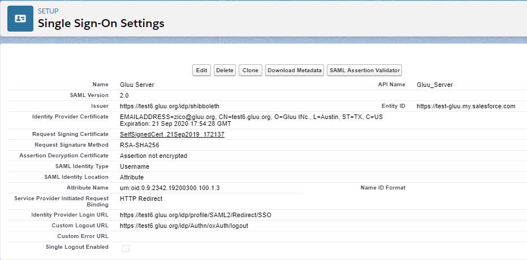This screenshot has height=260, width=527.
Task: Click the HTTP Redirect binding value
Action: [x=141, y=199]
